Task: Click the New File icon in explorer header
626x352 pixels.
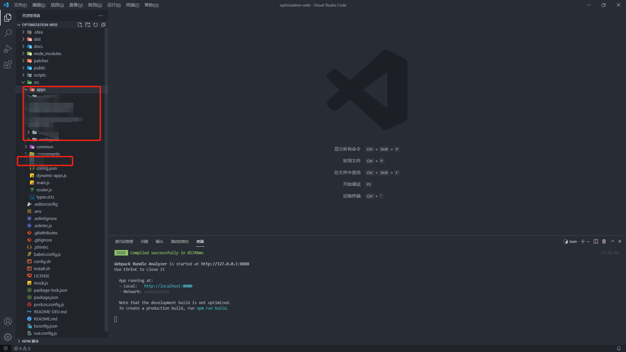Action: [x=80, y=25]
